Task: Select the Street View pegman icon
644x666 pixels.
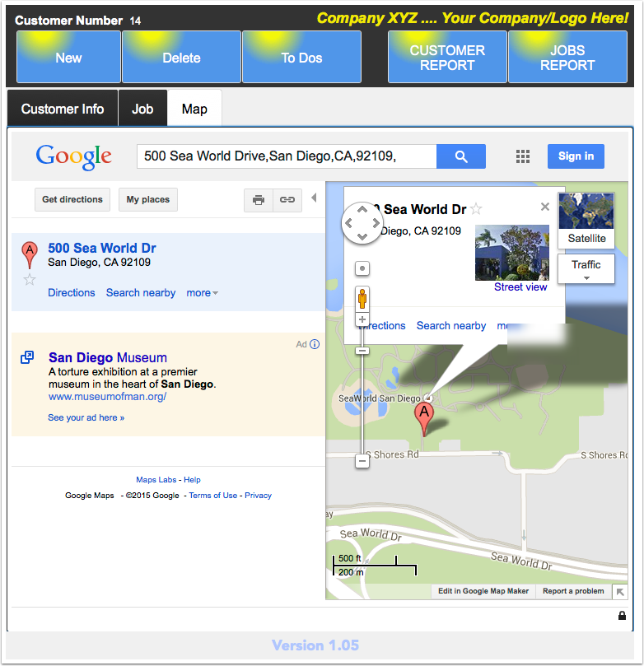Action: [x=362, y=299]
